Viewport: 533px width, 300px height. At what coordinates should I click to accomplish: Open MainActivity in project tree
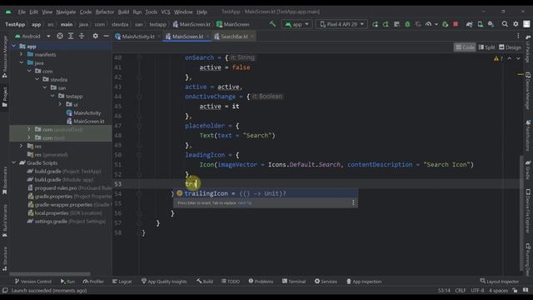84,112
